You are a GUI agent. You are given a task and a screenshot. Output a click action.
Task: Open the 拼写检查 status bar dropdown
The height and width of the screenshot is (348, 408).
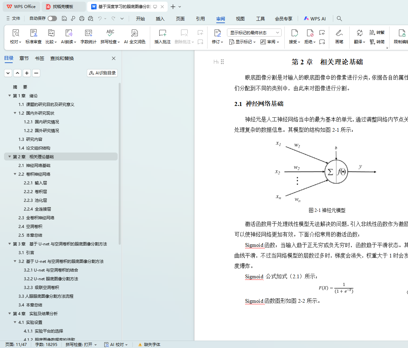tap(81, 345)
